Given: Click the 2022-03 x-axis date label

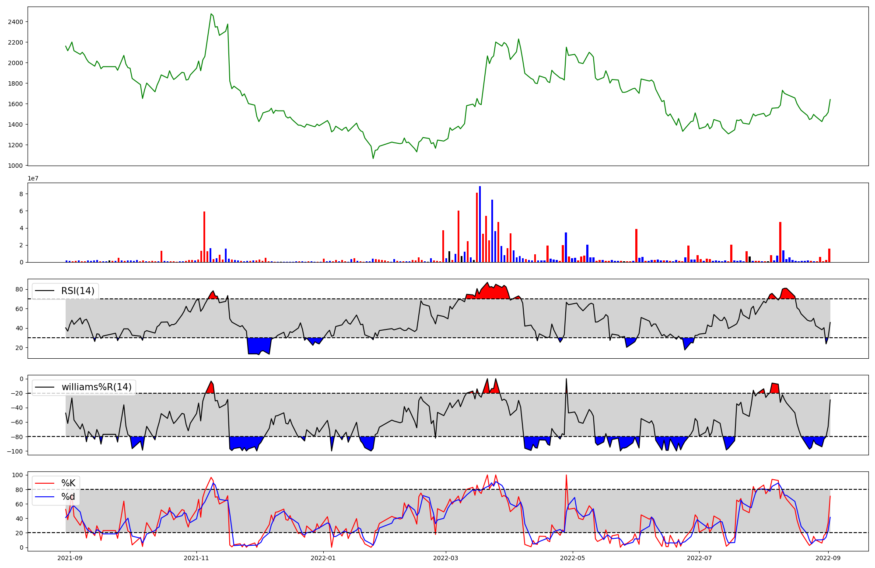Looking at the screenshot, I should 446,558.
